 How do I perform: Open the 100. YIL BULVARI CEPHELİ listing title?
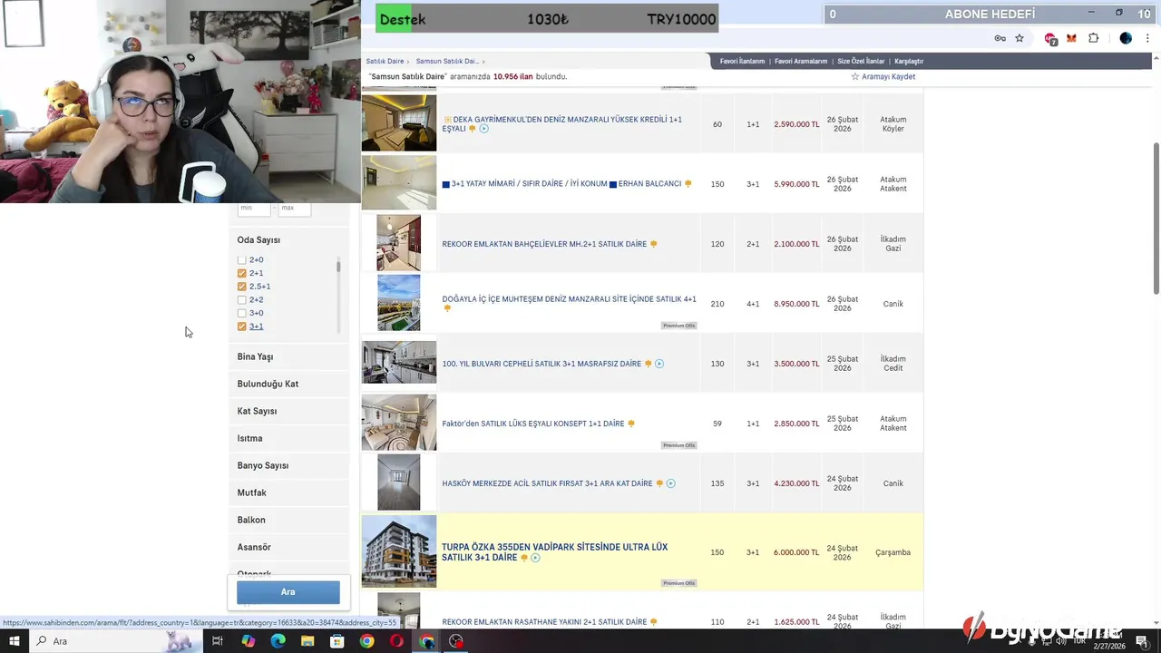click(x=541, y=364)
